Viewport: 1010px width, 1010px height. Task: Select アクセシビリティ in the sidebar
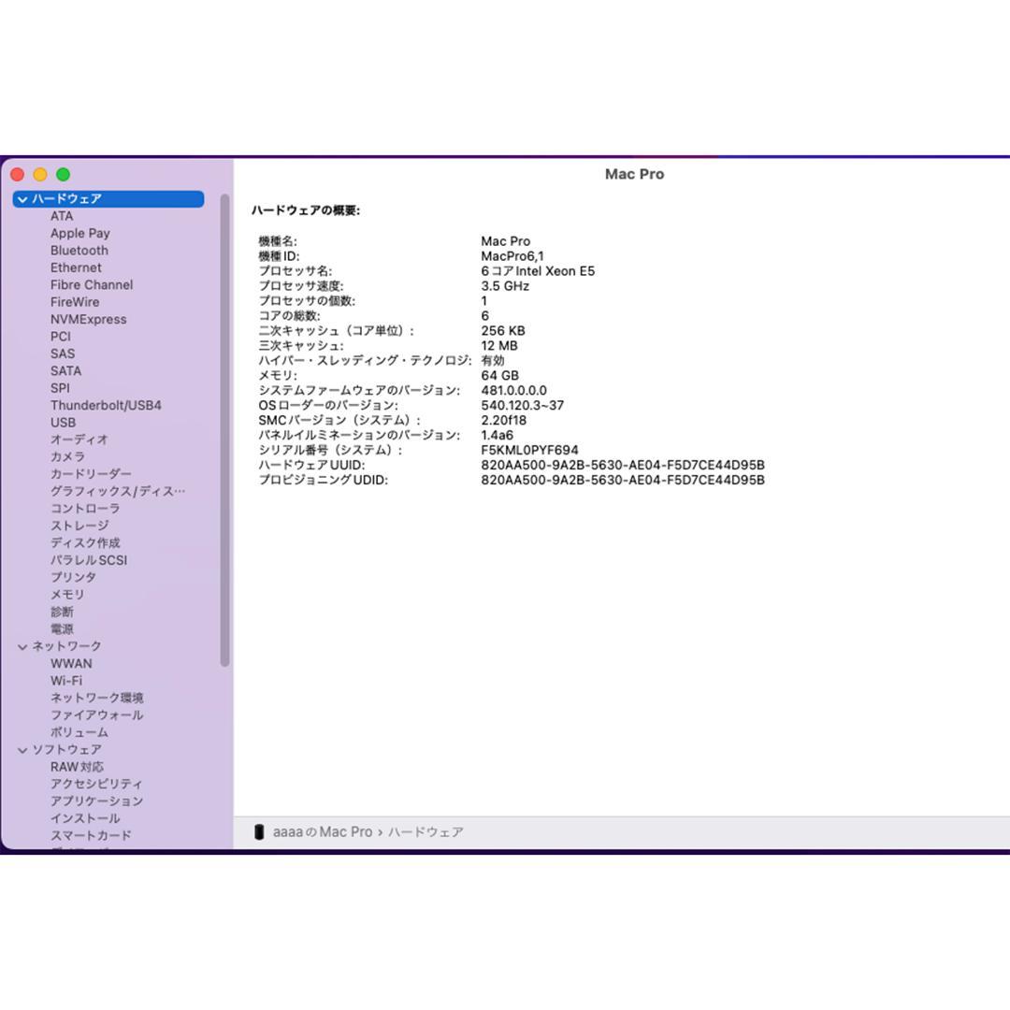point(96,784)
